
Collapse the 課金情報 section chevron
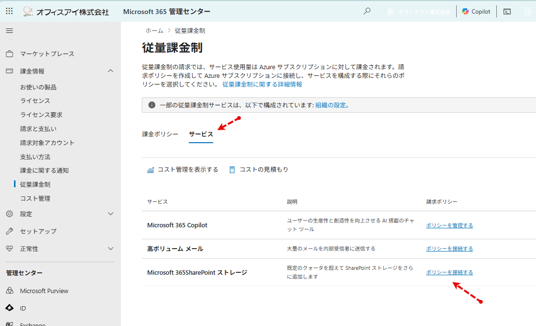click(110, 71)
